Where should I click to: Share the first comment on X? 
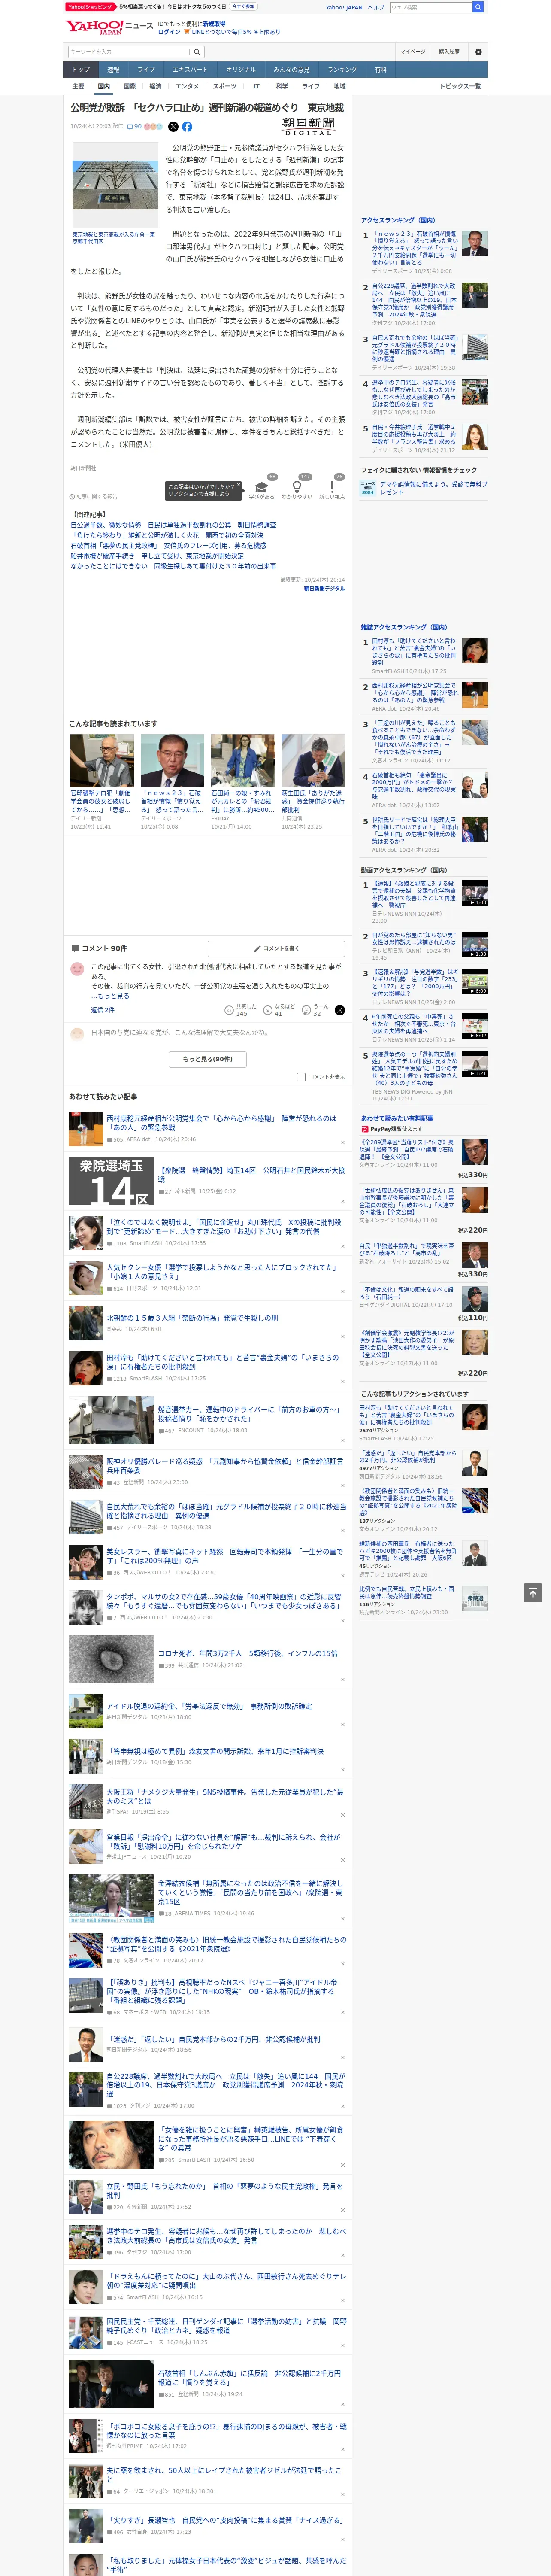(x=339, y=1010)
